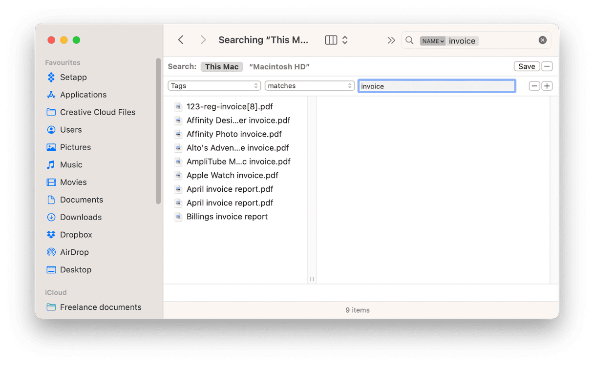
Task: Click the Favourites sidebar heading
Action: click(x=63, y=62)
